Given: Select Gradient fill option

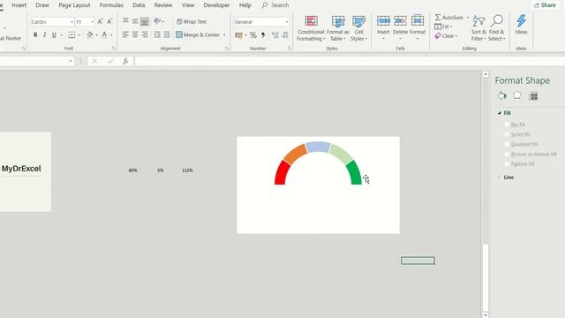Looking at the screenshot, I should 521,144.
